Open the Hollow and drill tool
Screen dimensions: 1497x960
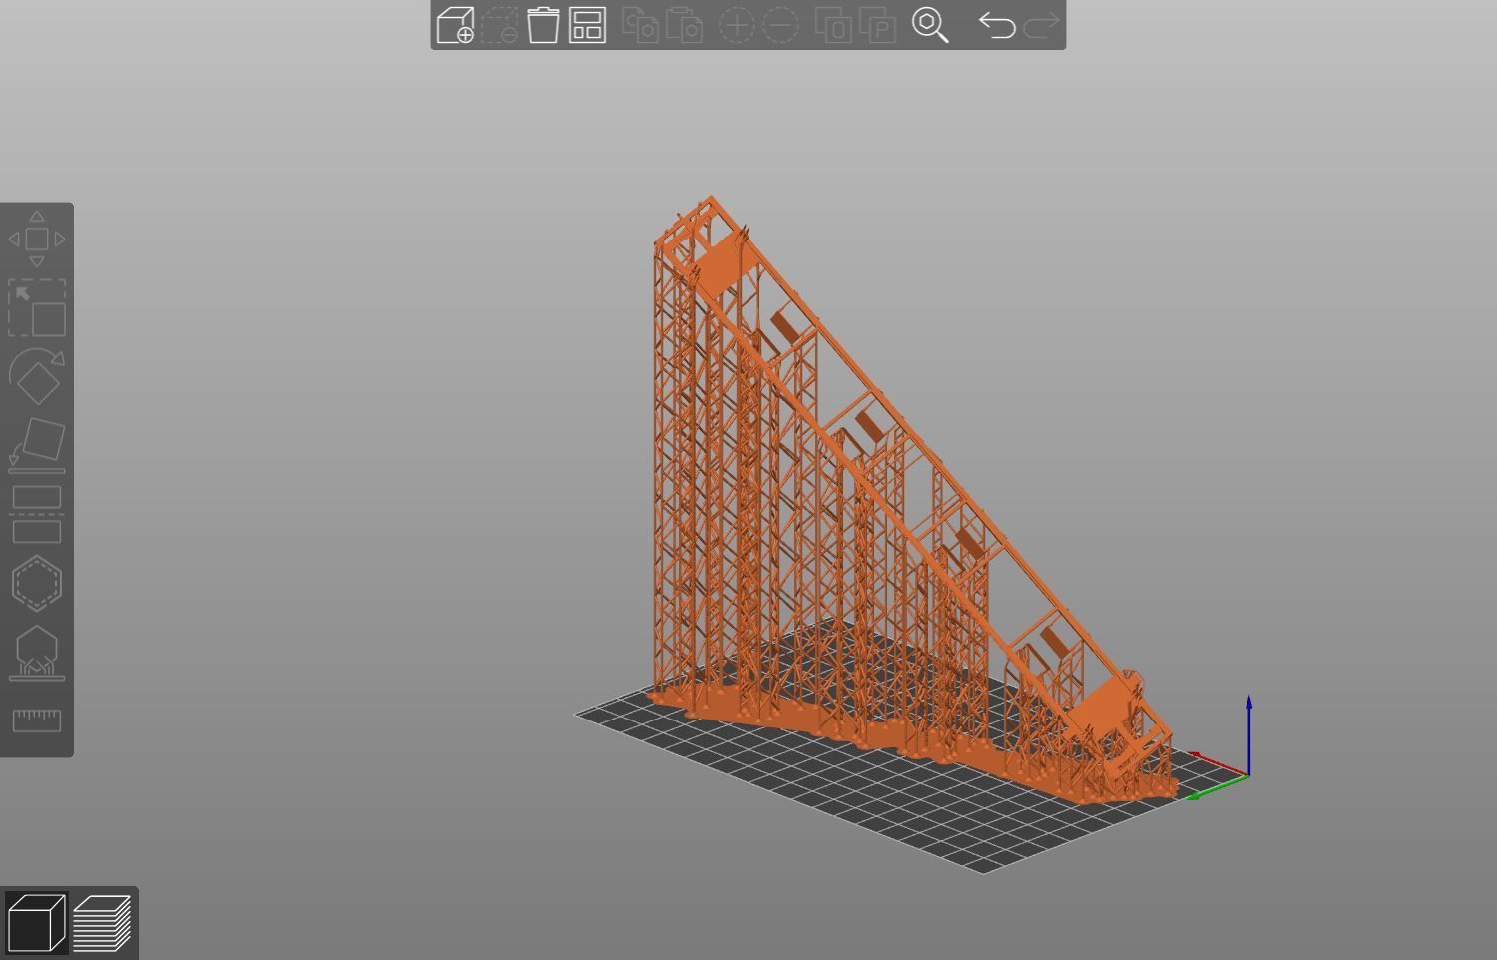point(37,583)
